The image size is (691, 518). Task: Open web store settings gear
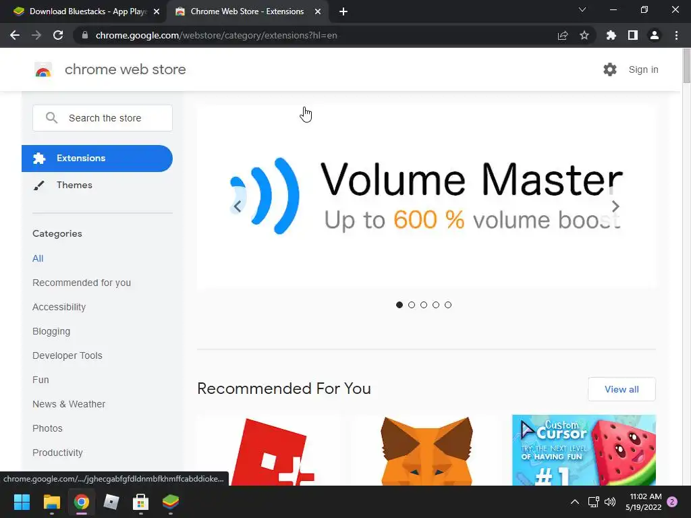610,69
